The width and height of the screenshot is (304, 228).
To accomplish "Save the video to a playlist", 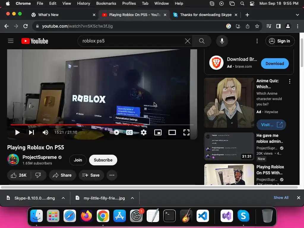I will coord(91,175).
